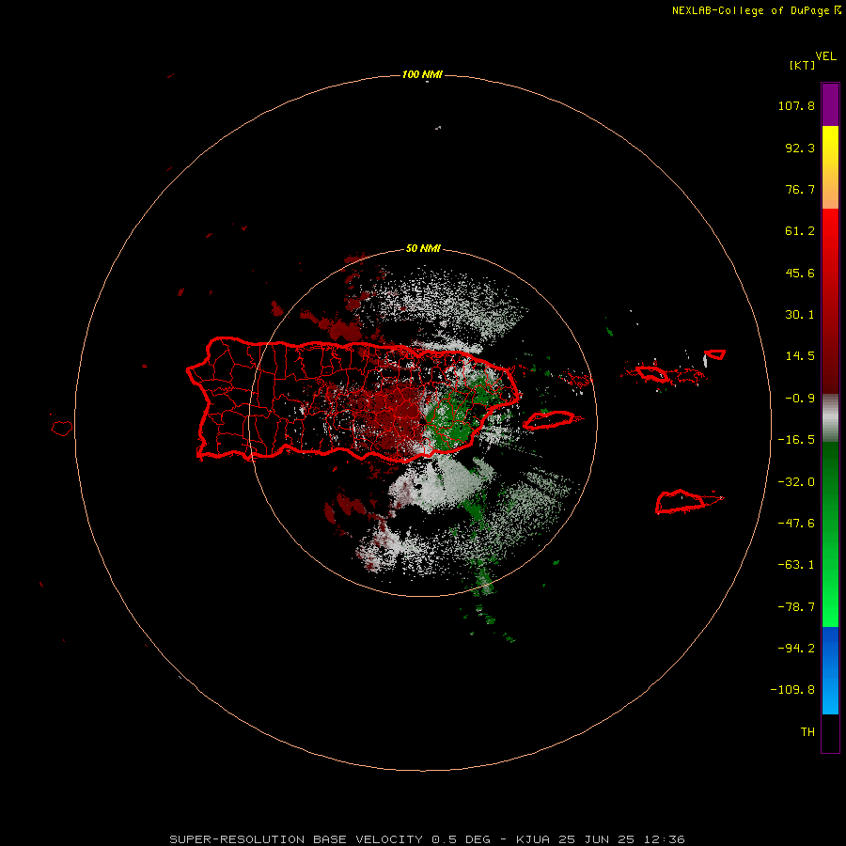Select the 45.6 velocity scale value

[x=800, y=273]
